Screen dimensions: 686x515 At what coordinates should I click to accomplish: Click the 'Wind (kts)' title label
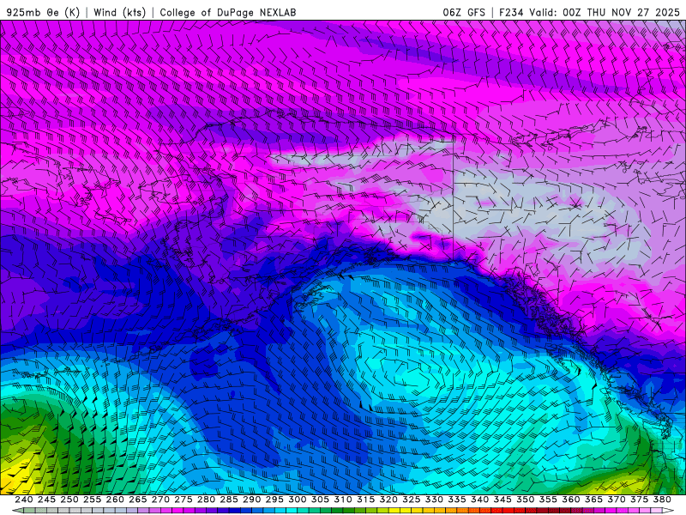[x=119, y=12]
